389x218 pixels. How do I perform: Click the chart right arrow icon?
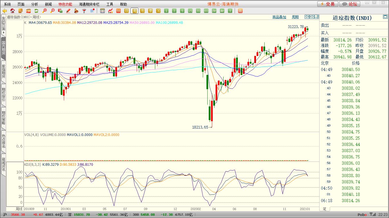click(312, 17)
